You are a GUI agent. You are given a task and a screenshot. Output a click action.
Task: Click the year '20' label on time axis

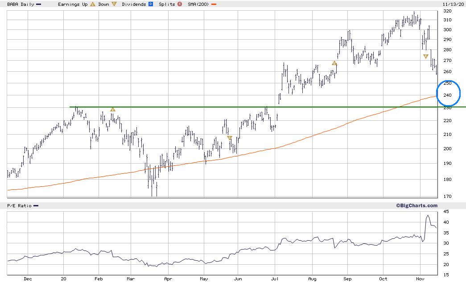[63, 279]
